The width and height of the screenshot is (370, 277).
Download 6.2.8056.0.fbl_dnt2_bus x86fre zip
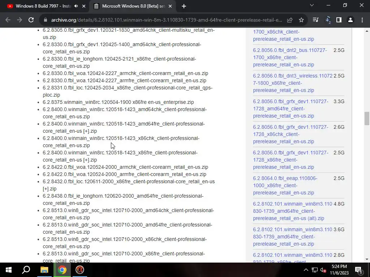pyautogui.click(x=290, y=57)
